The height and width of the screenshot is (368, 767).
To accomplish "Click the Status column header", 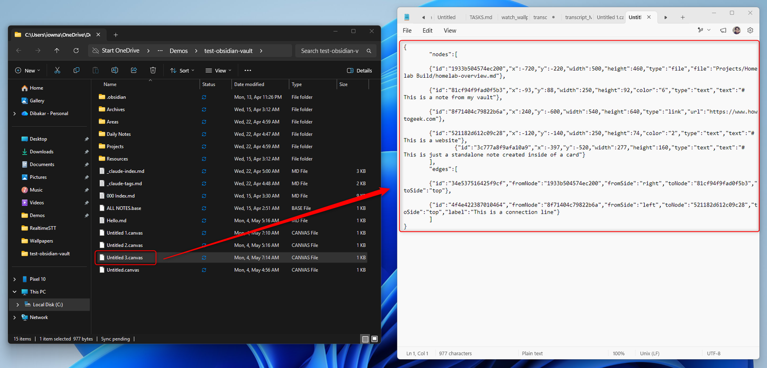I will point(209,84).
